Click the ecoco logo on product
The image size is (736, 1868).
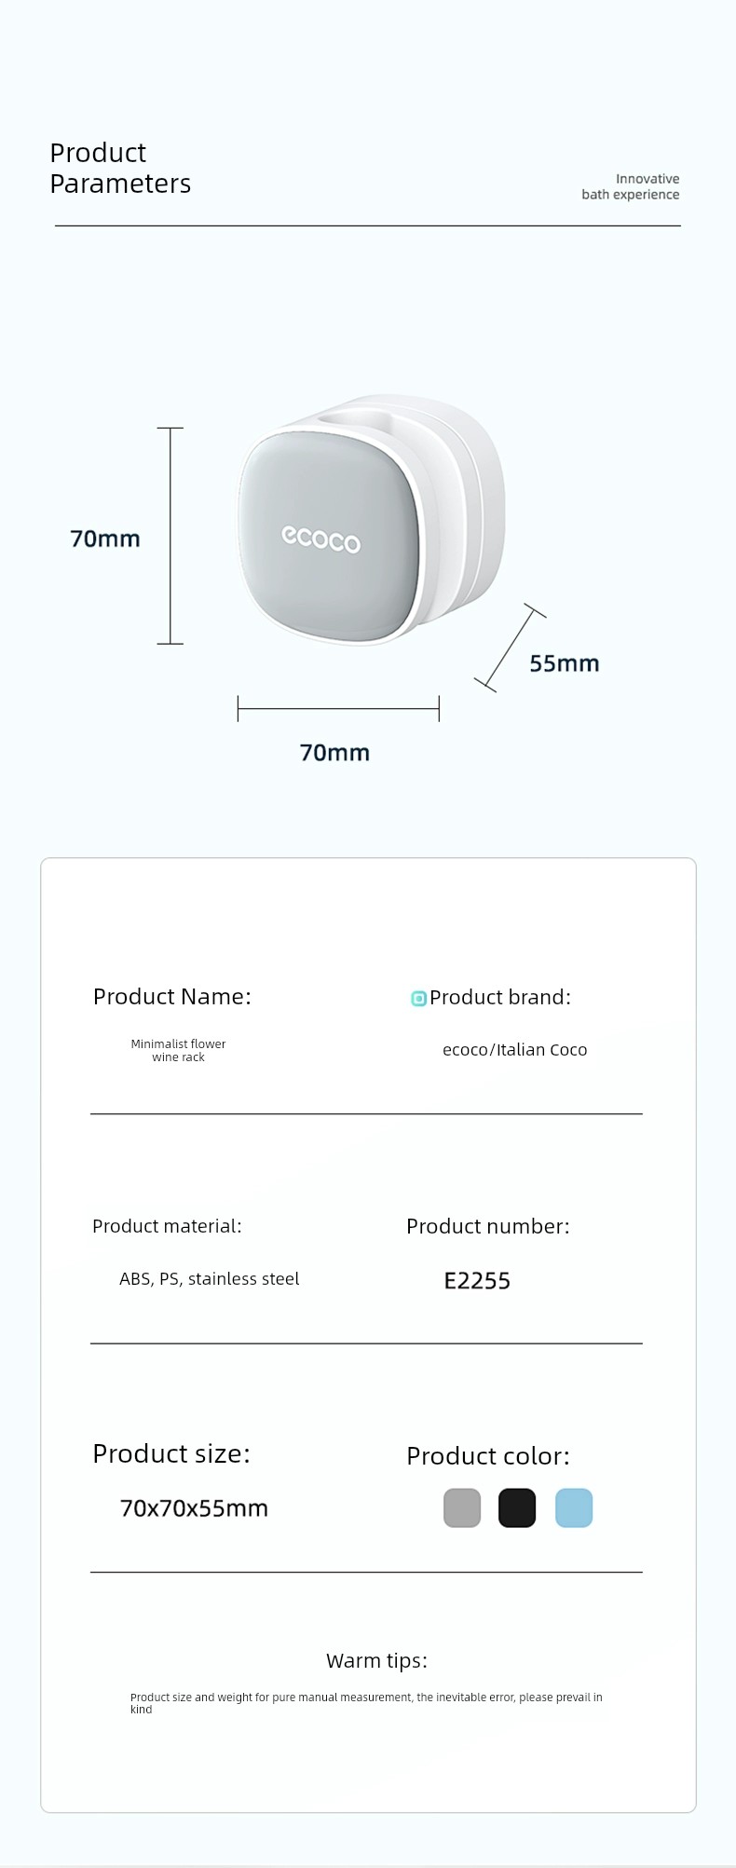pyautogui.click(x=320, y=539)
